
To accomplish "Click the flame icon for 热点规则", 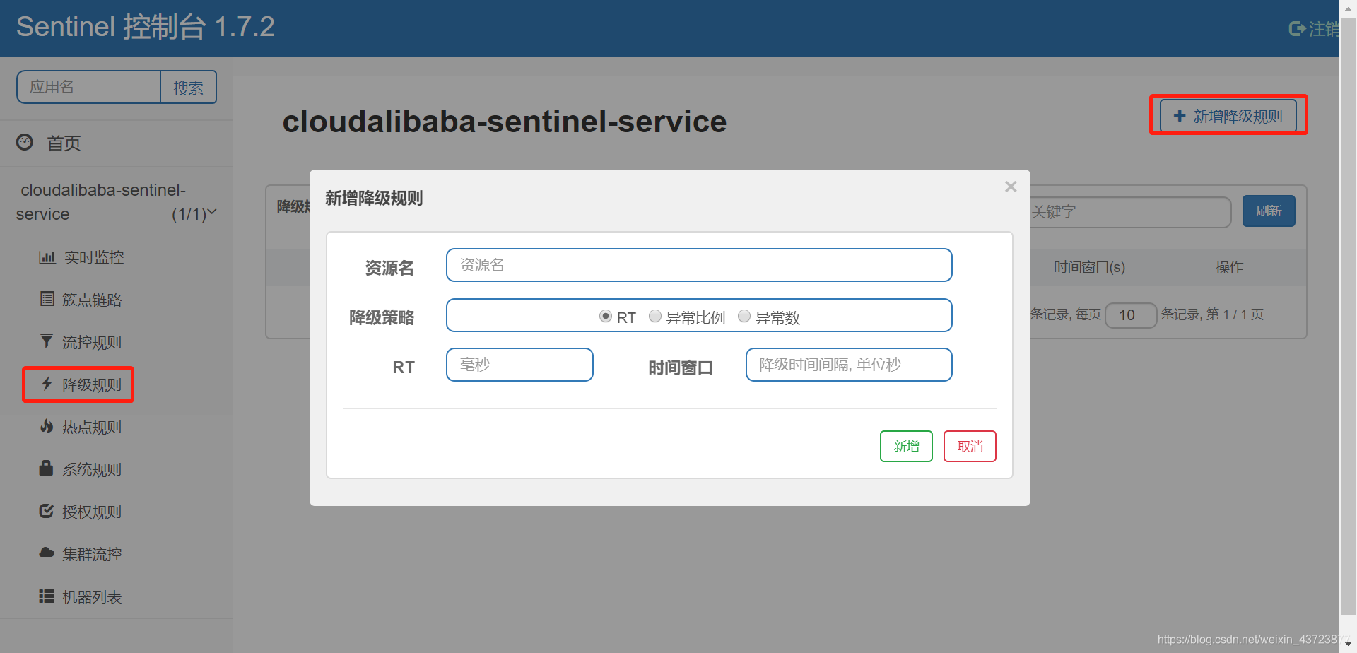I will [x=47, y=426].
